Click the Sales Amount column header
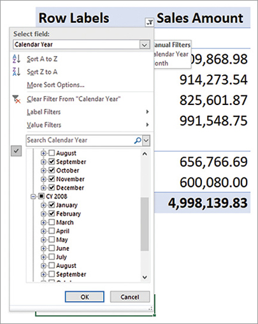 200,18
